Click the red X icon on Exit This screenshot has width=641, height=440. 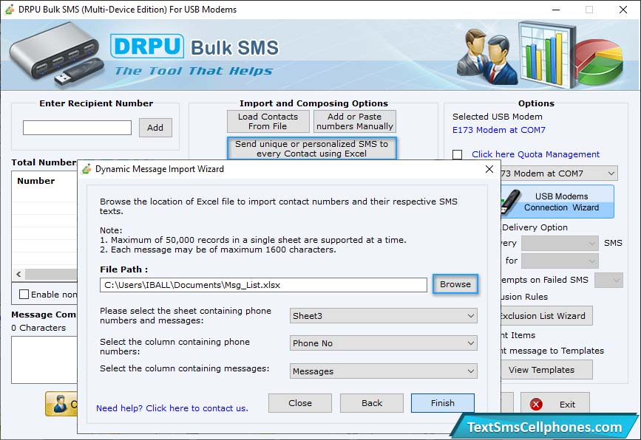536,404
